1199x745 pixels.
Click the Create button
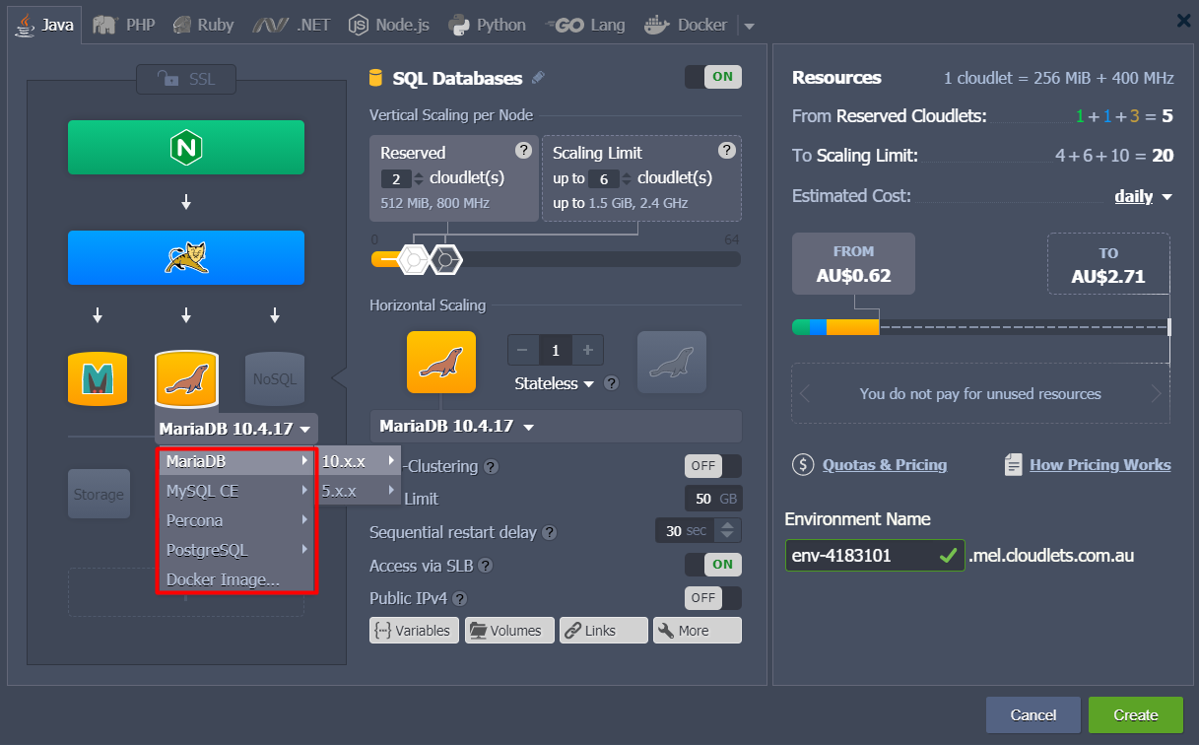tap(1135, 714)
